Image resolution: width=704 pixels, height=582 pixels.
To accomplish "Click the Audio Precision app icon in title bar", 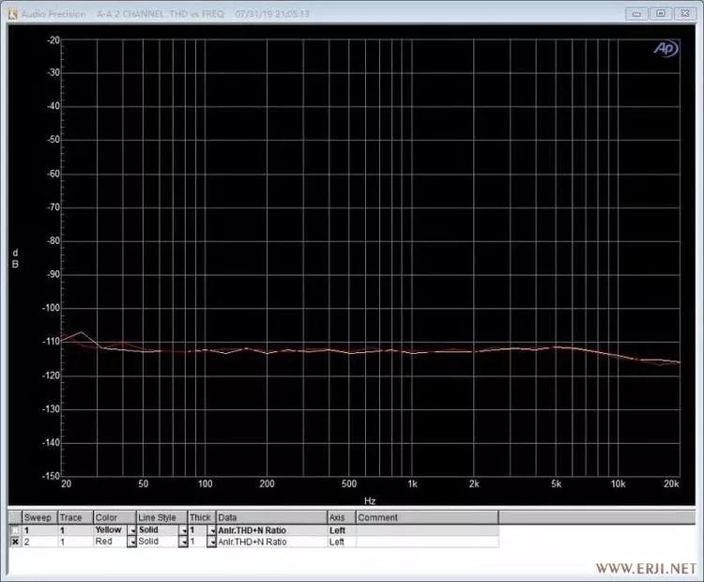I will click(x=12, y=14).
